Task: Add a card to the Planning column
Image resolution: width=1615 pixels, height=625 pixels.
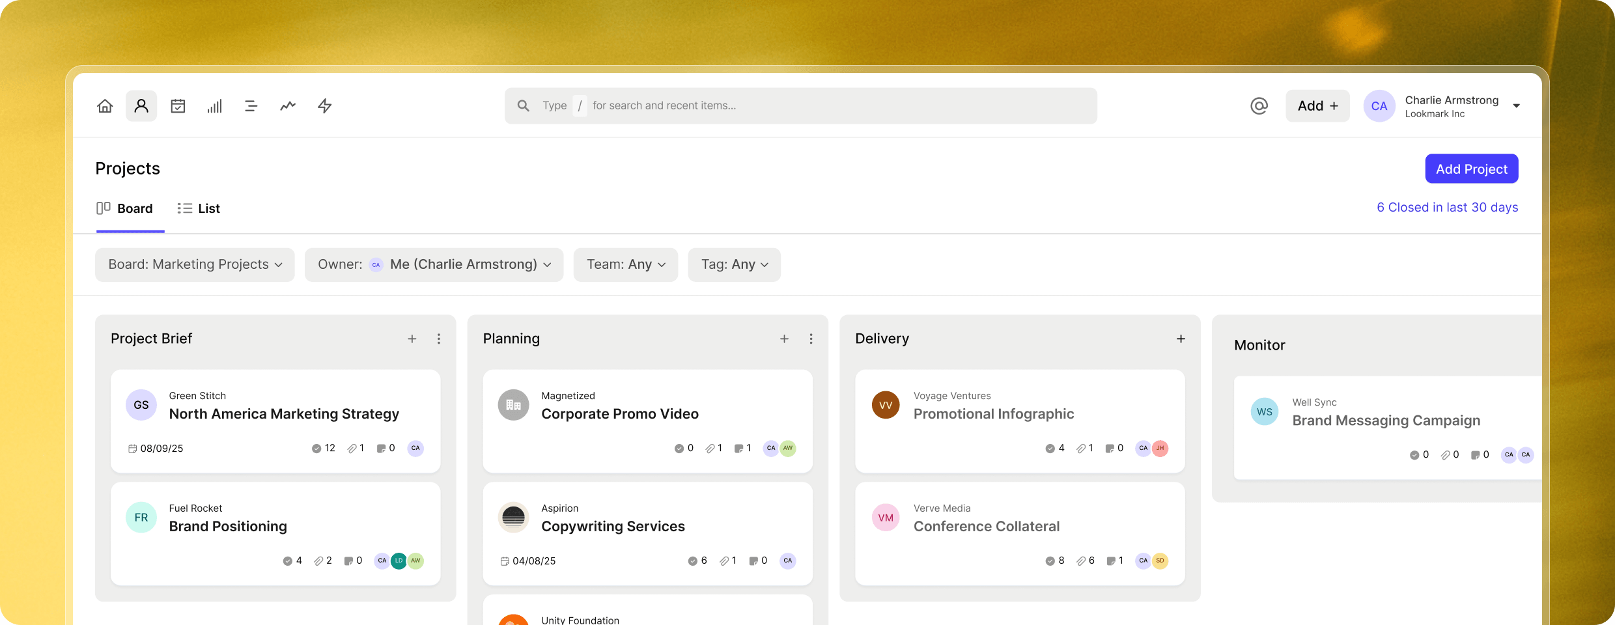Action: (784, 339)
